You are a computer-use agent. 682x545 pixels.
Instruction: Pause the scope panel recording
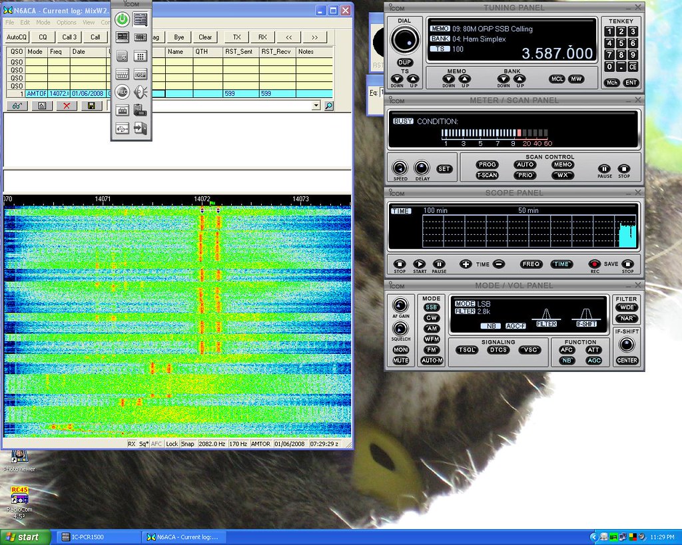pyautogui.click(x=439, y=264)
